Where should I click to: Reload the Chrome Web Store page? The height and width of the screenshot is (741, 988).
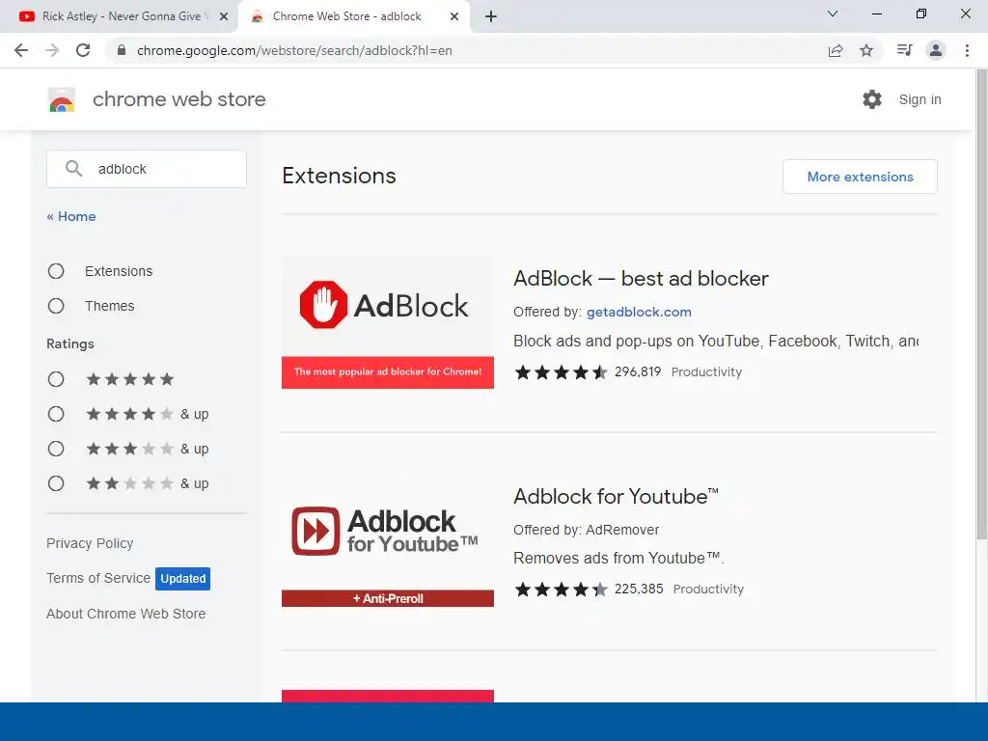(83, 50)
